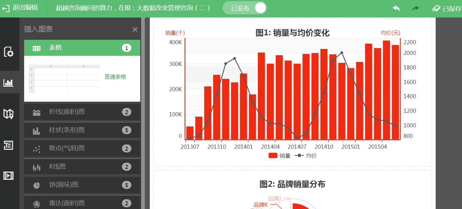Toggle the 已发布 publish switch
Image resolution: width=462 pixels, height=209 pixels.
pos(245,8)
